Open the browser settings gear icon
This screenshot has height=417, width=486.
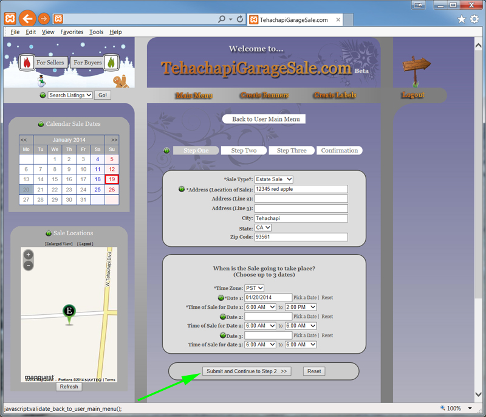(474, 19)
